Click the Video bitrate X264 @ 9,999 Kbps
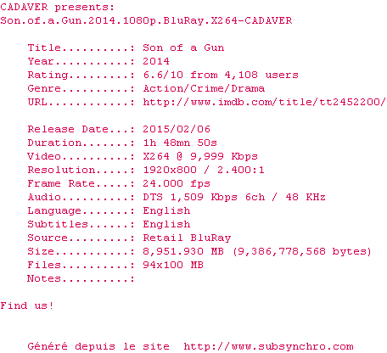387x353 pixels. (x=200, y=156)
